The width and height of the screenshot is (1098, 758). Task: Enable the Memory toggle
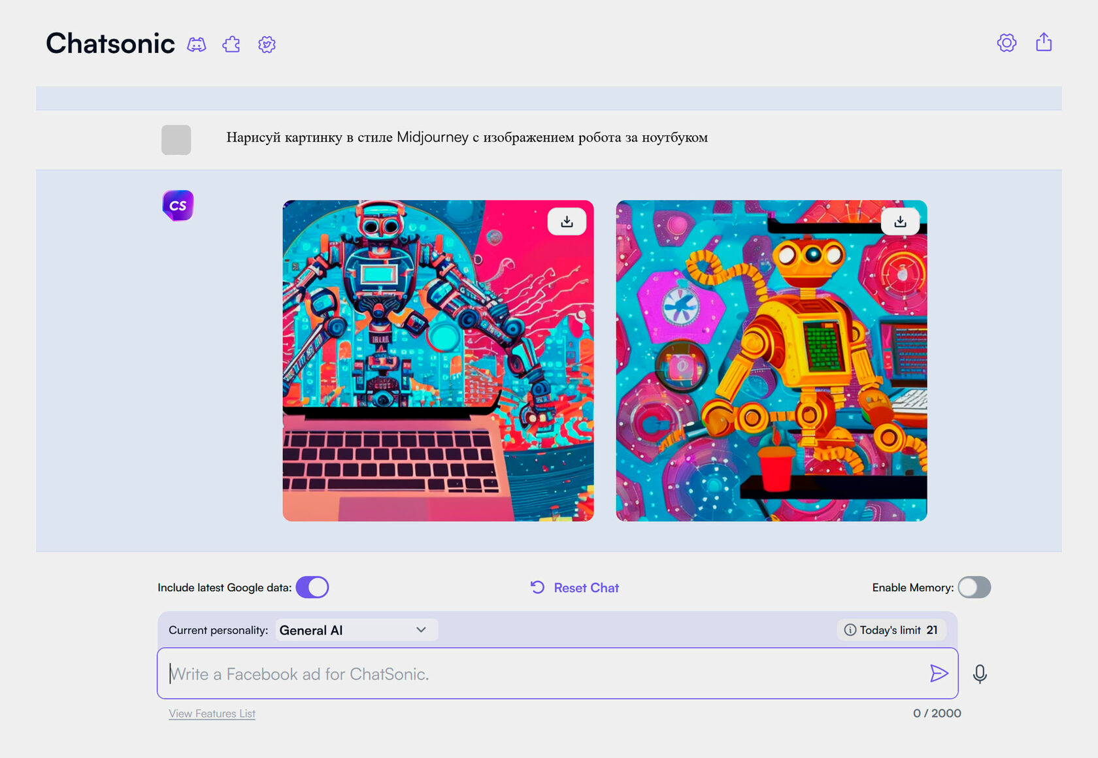tap(974, 587)
